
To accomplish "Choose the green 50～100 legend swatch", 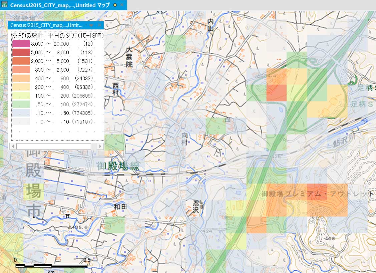I will click(x=21, y=104).
